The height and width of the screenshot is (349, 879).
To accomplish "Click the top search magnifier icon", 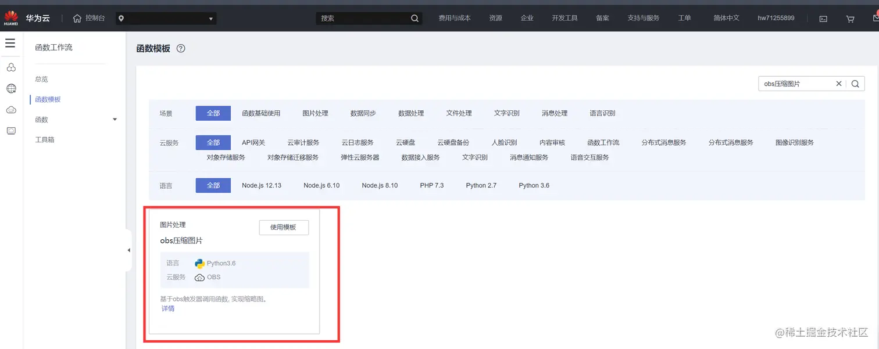I will point(415,18).
